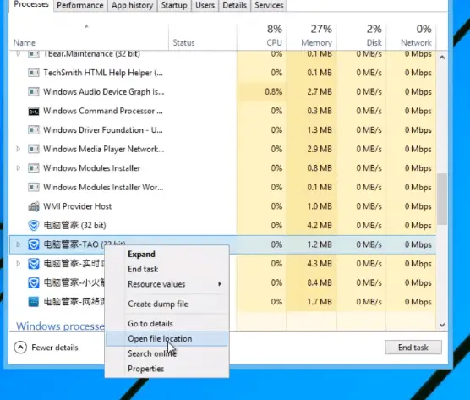Switch to the Performance tab

[80, 5]
